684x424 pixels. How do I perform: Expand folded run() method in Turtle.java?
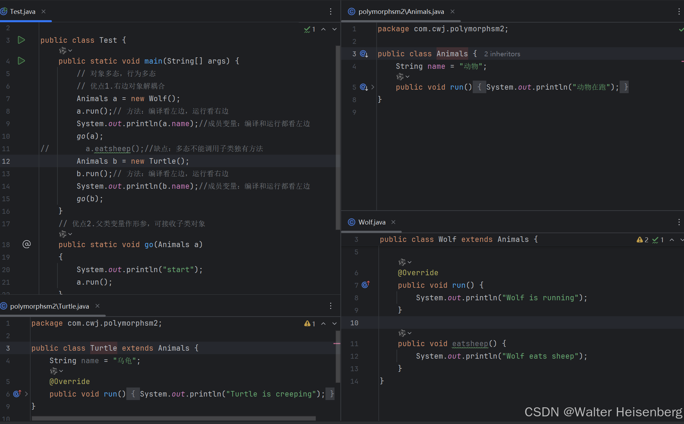point(26,394)
